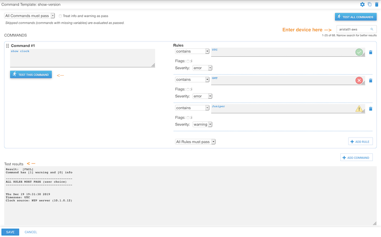
Task: Click the red fail icon on the GMT rule
Action: [359, 80]
